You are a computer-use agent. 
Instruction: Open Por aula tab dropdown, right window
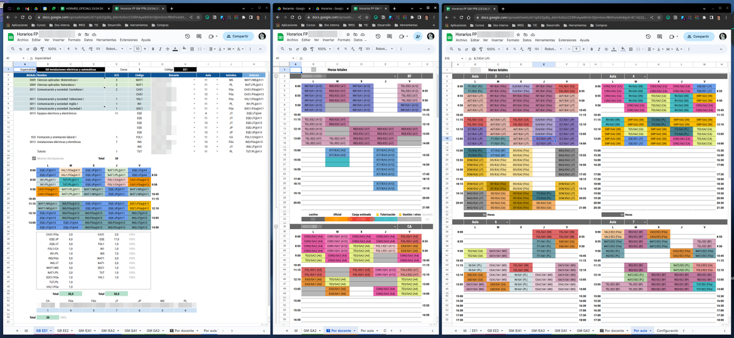(x=651, y=331)
